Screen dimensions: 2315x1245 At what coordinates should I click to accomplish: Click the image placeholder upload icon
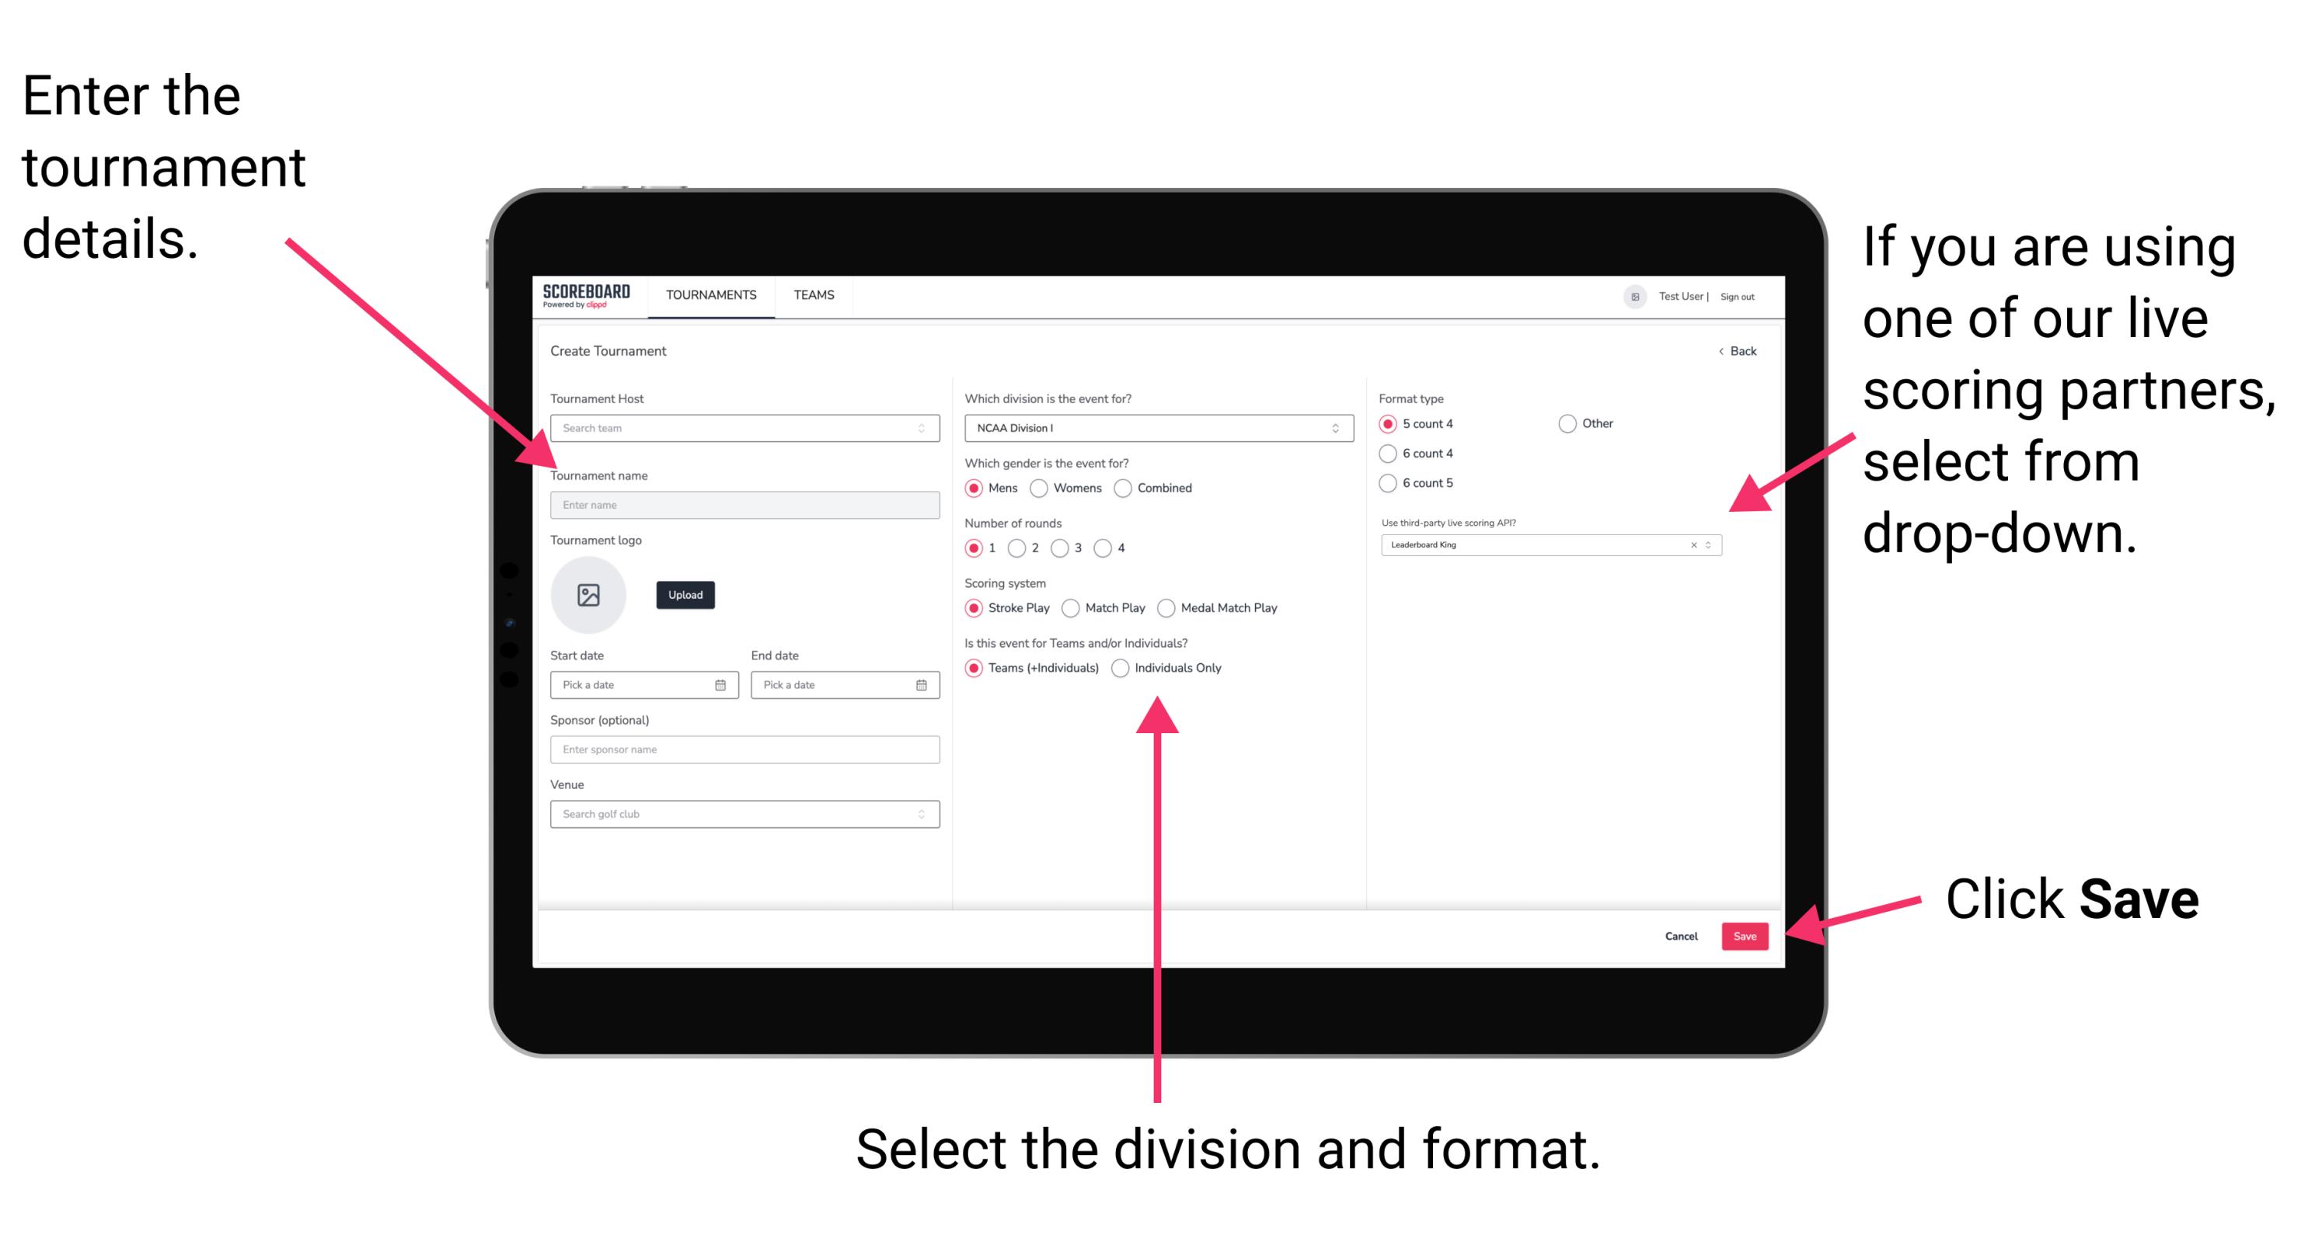[589, 595]
